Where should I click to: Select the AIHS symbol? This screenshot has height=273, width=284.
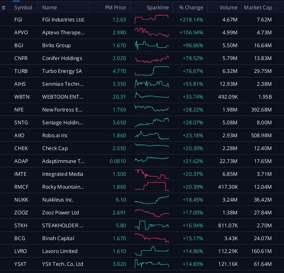[x=20, y=84]
